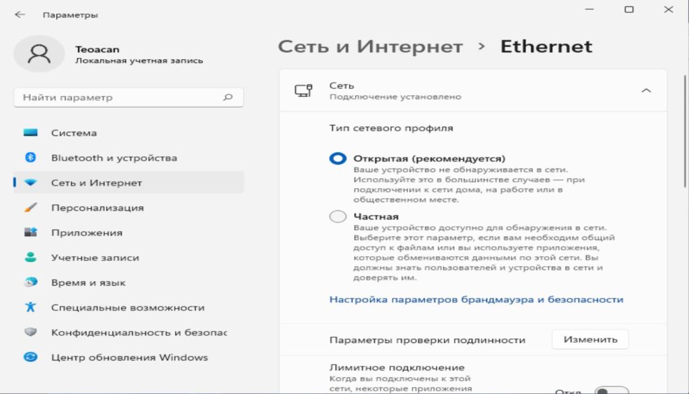Select Сеть и Интернет in sidebar
The image size is (689, 394).
click(x=96, y=183)
